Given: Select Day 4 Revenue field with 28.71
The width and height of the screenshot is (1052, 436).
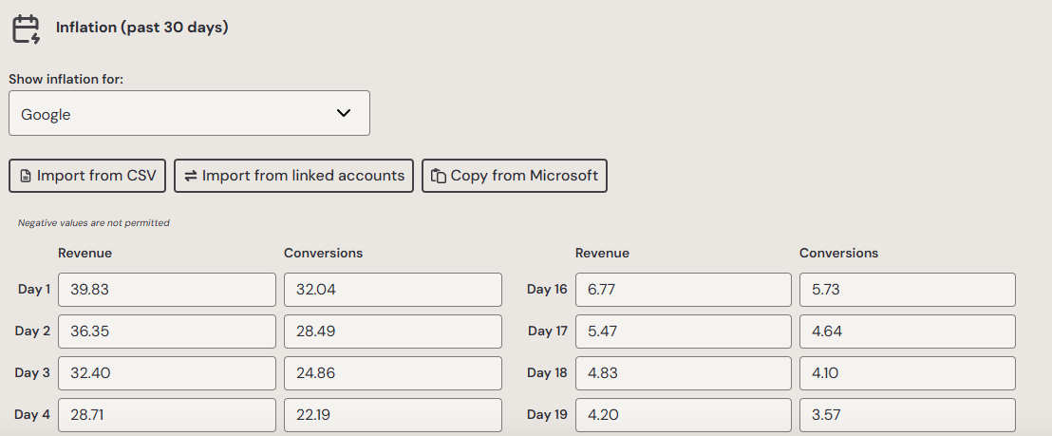Looking at the screenshot, I should tap(167, 414).
